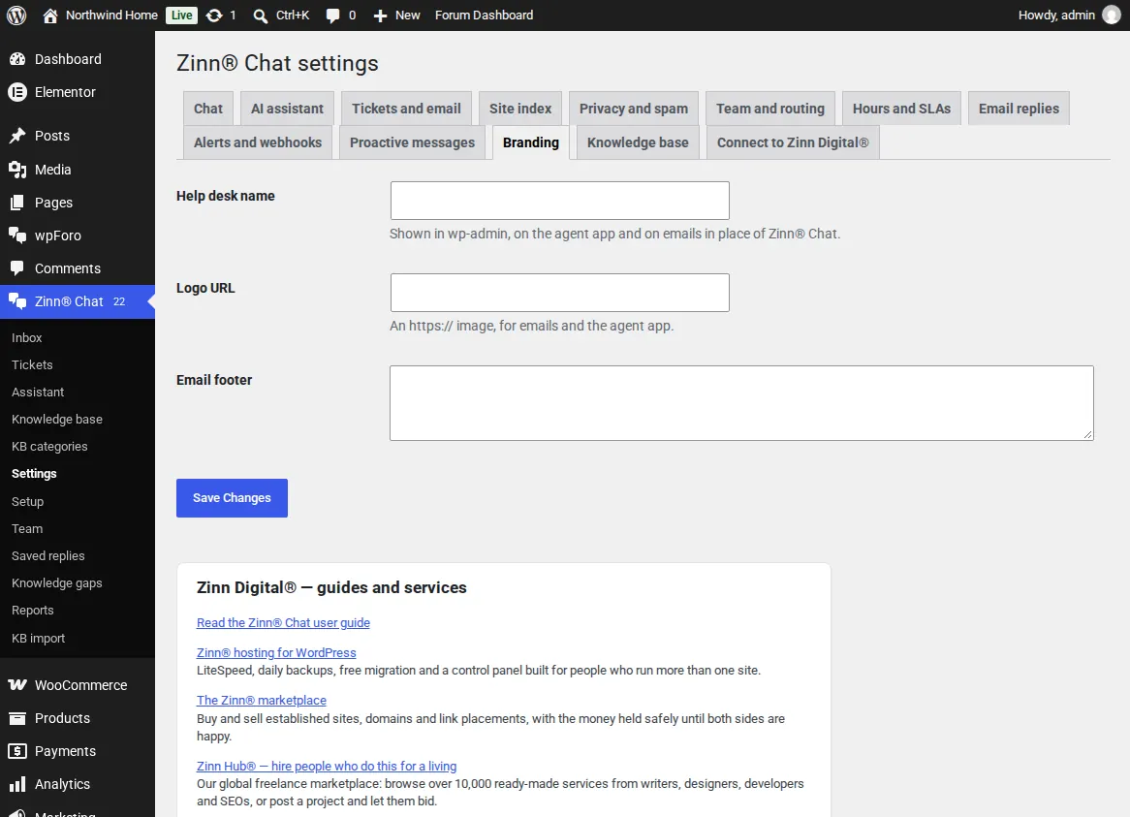Select the Branding tab
Screen dimensions: 1130x817
(x=531, y=141)
